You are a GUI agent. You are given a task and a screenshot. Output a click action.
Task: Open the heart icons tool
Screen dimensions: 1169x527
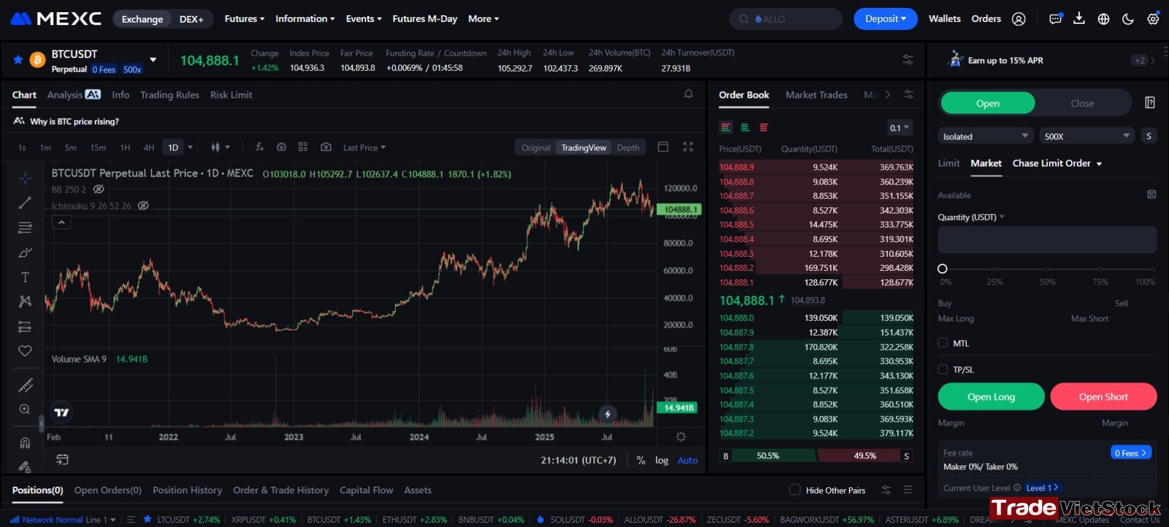25,351
